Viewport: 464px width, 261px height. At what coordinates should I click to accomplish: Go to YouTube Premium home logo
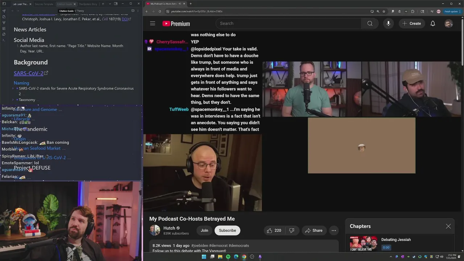[x=176, y=24]
